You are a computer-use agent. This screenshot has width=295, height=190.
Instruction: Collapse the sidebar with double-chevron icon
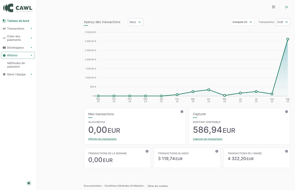tap(29, 183)
